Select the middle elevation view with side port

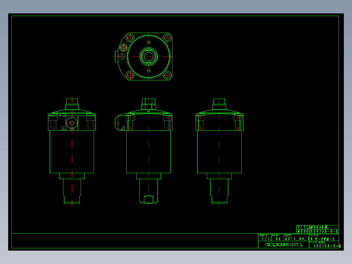[x=144, y=151]
